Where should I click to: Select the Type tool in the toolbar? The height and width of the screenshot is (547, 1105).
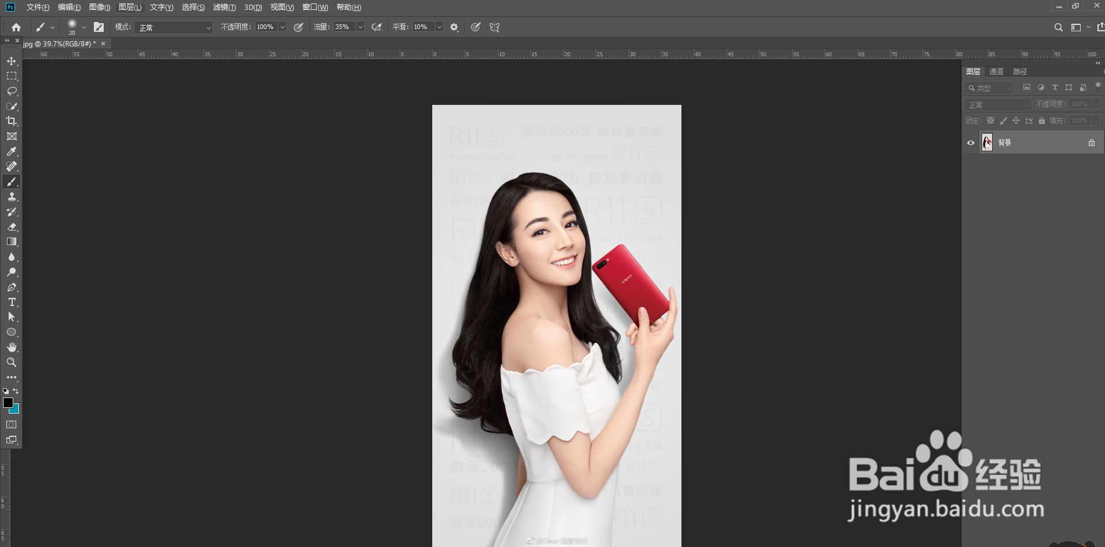12,302
